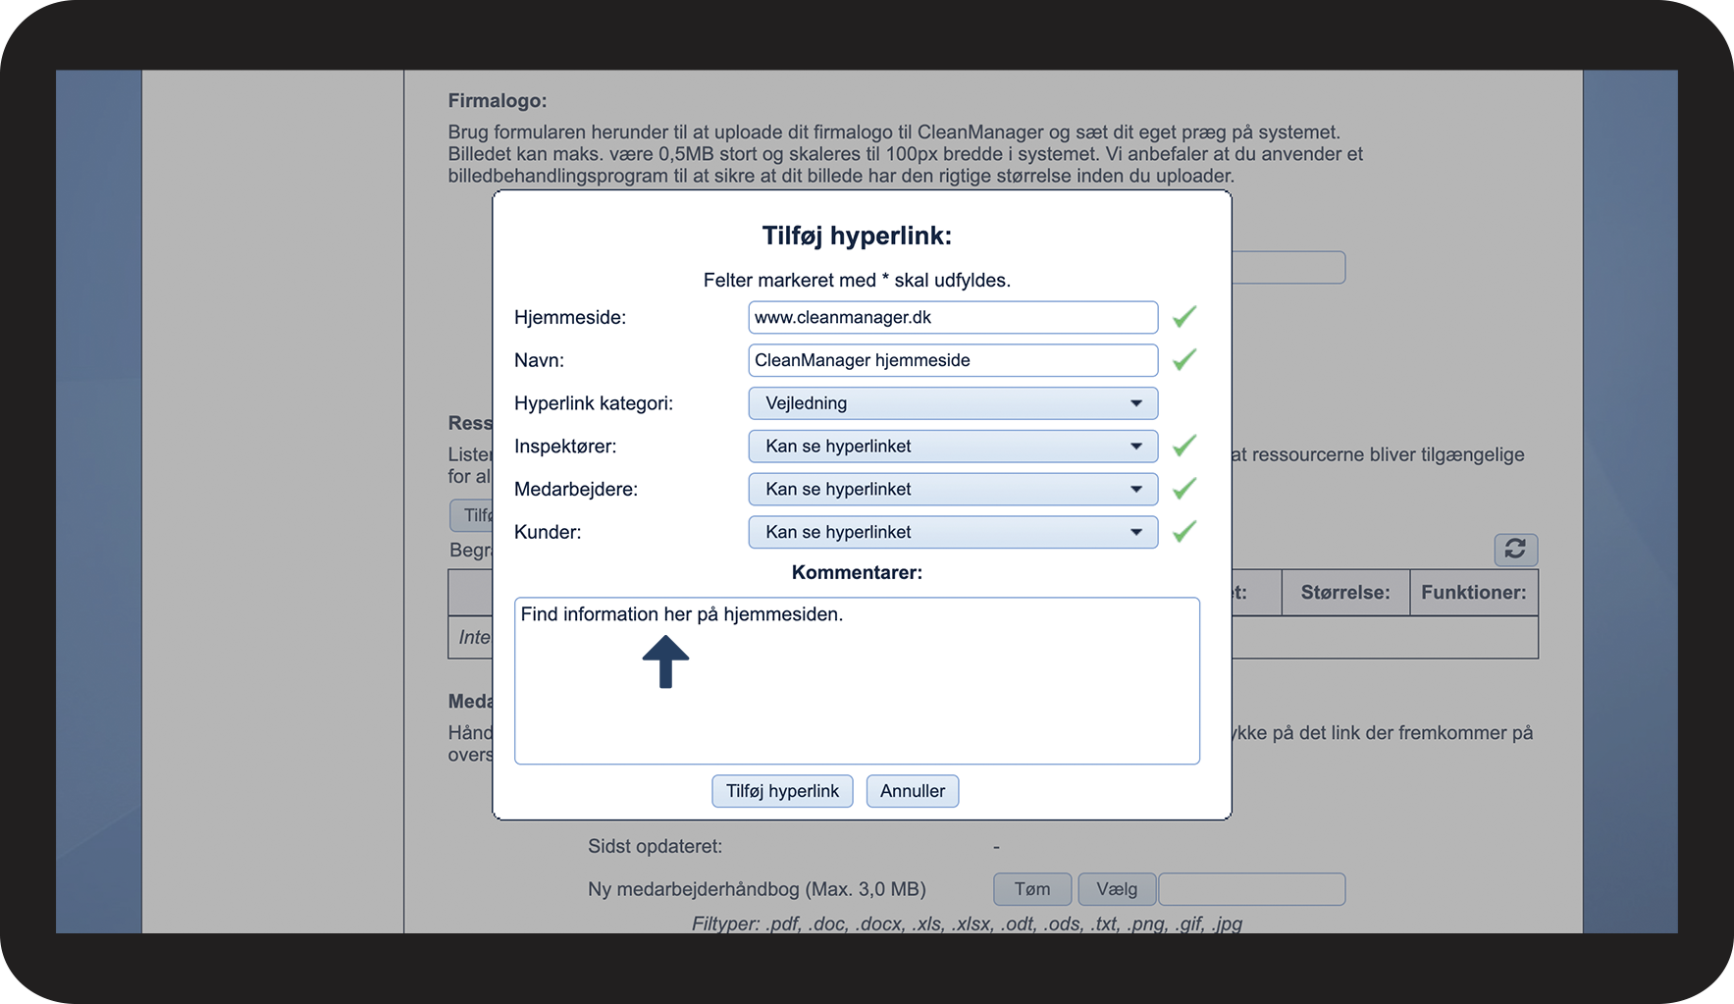Click the Hjemmeside URL input field
Image resolution: width=1734 pixels, height=1004 pixels.
coord(953,317)
